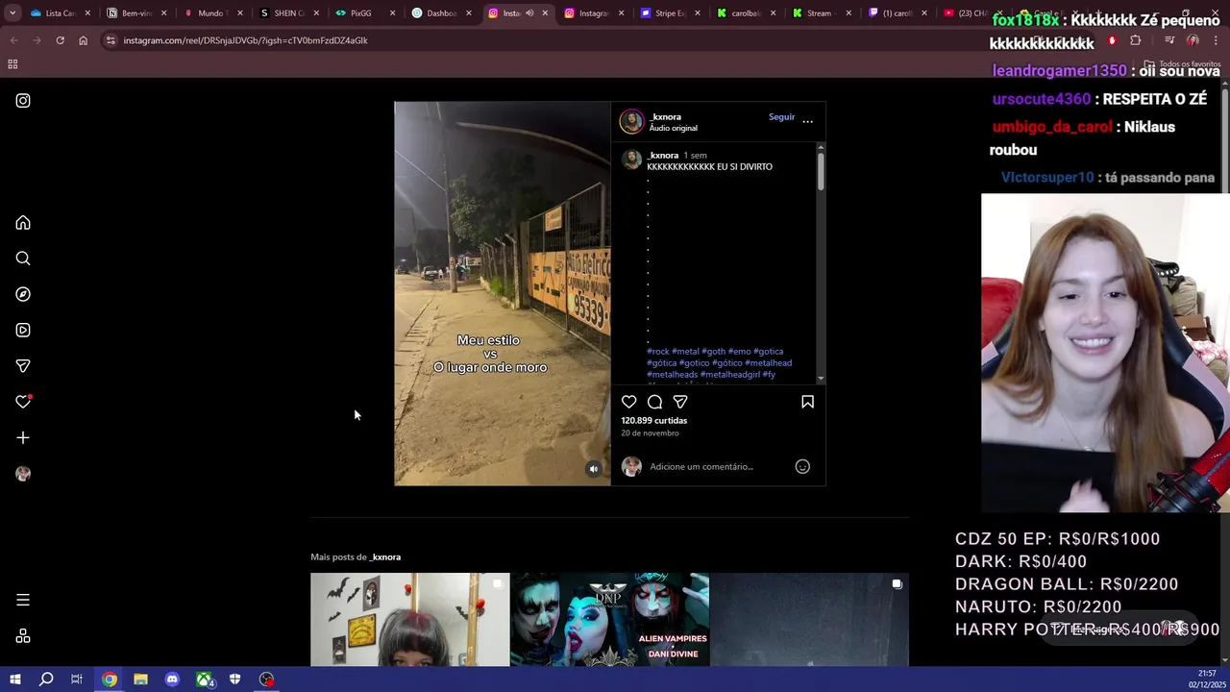Open the bat-decor selfie post thumbnail
1230x692 pixels.
tap(409, 620)
